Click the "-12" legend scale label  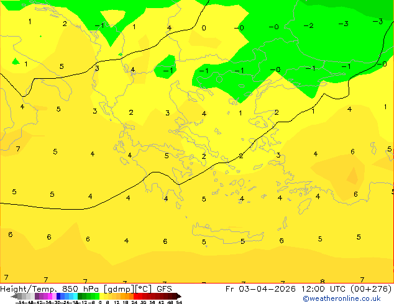pos(83,303)
